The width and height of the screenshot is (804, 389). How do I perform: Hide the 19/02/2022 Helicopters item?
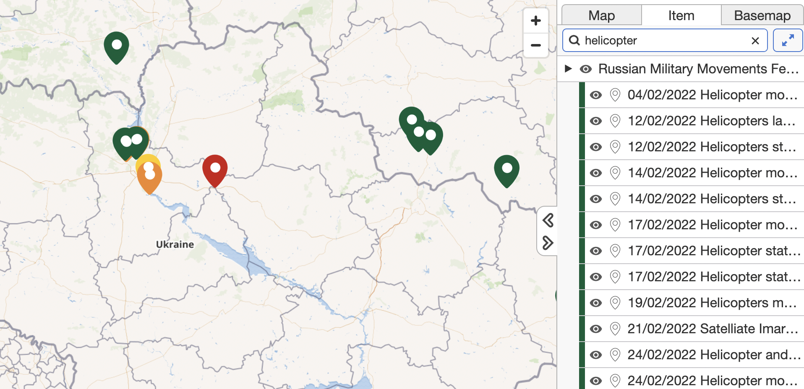pos(595,303)
